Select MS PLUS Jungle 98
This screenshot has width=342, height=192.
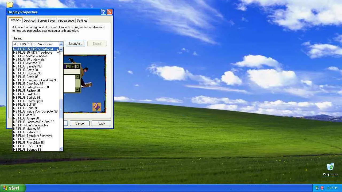pyautogui.click(x=36, y=118)
